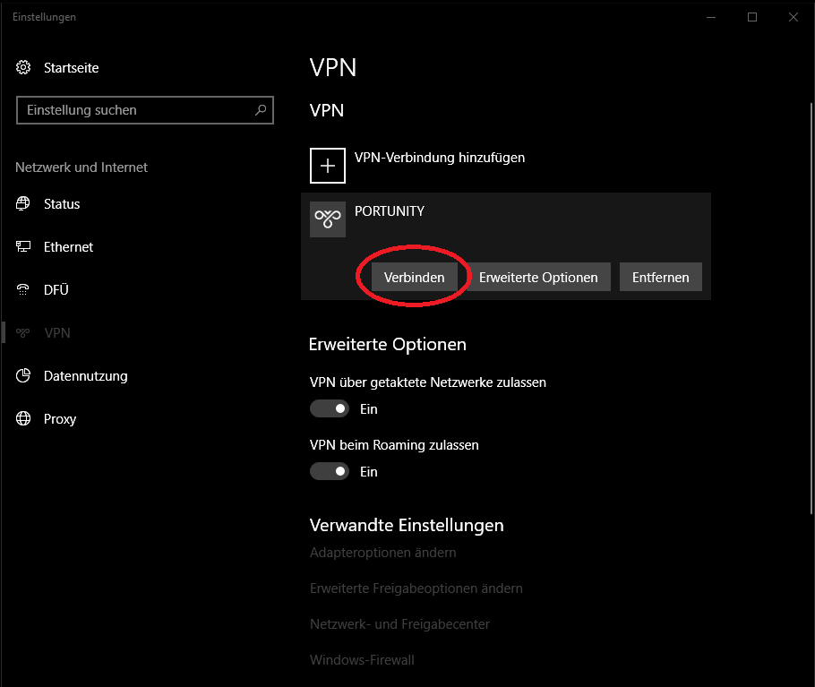Disable VPN beim Roaming zulassen switch
This screenshot has height=687, width=815.
330,471
